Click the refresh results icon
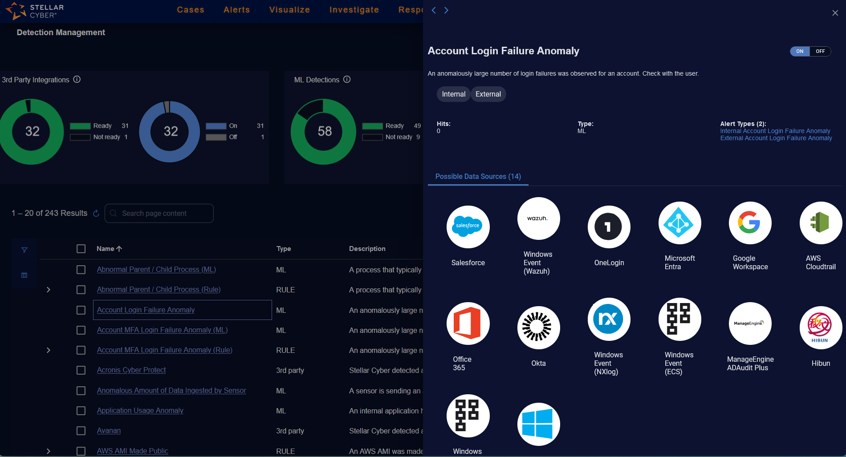This screenshot has height=457, width=846. pyautogui.click(x=96, y=214)
